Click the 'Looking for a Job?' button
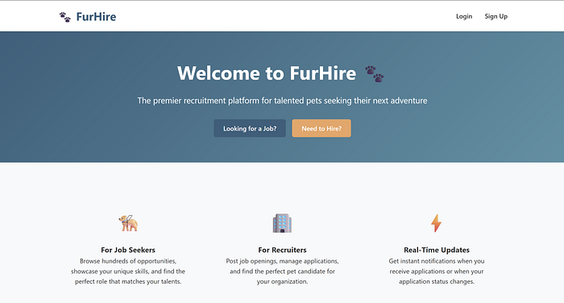This screenshot has width=564, height=303. pos(250,128)
